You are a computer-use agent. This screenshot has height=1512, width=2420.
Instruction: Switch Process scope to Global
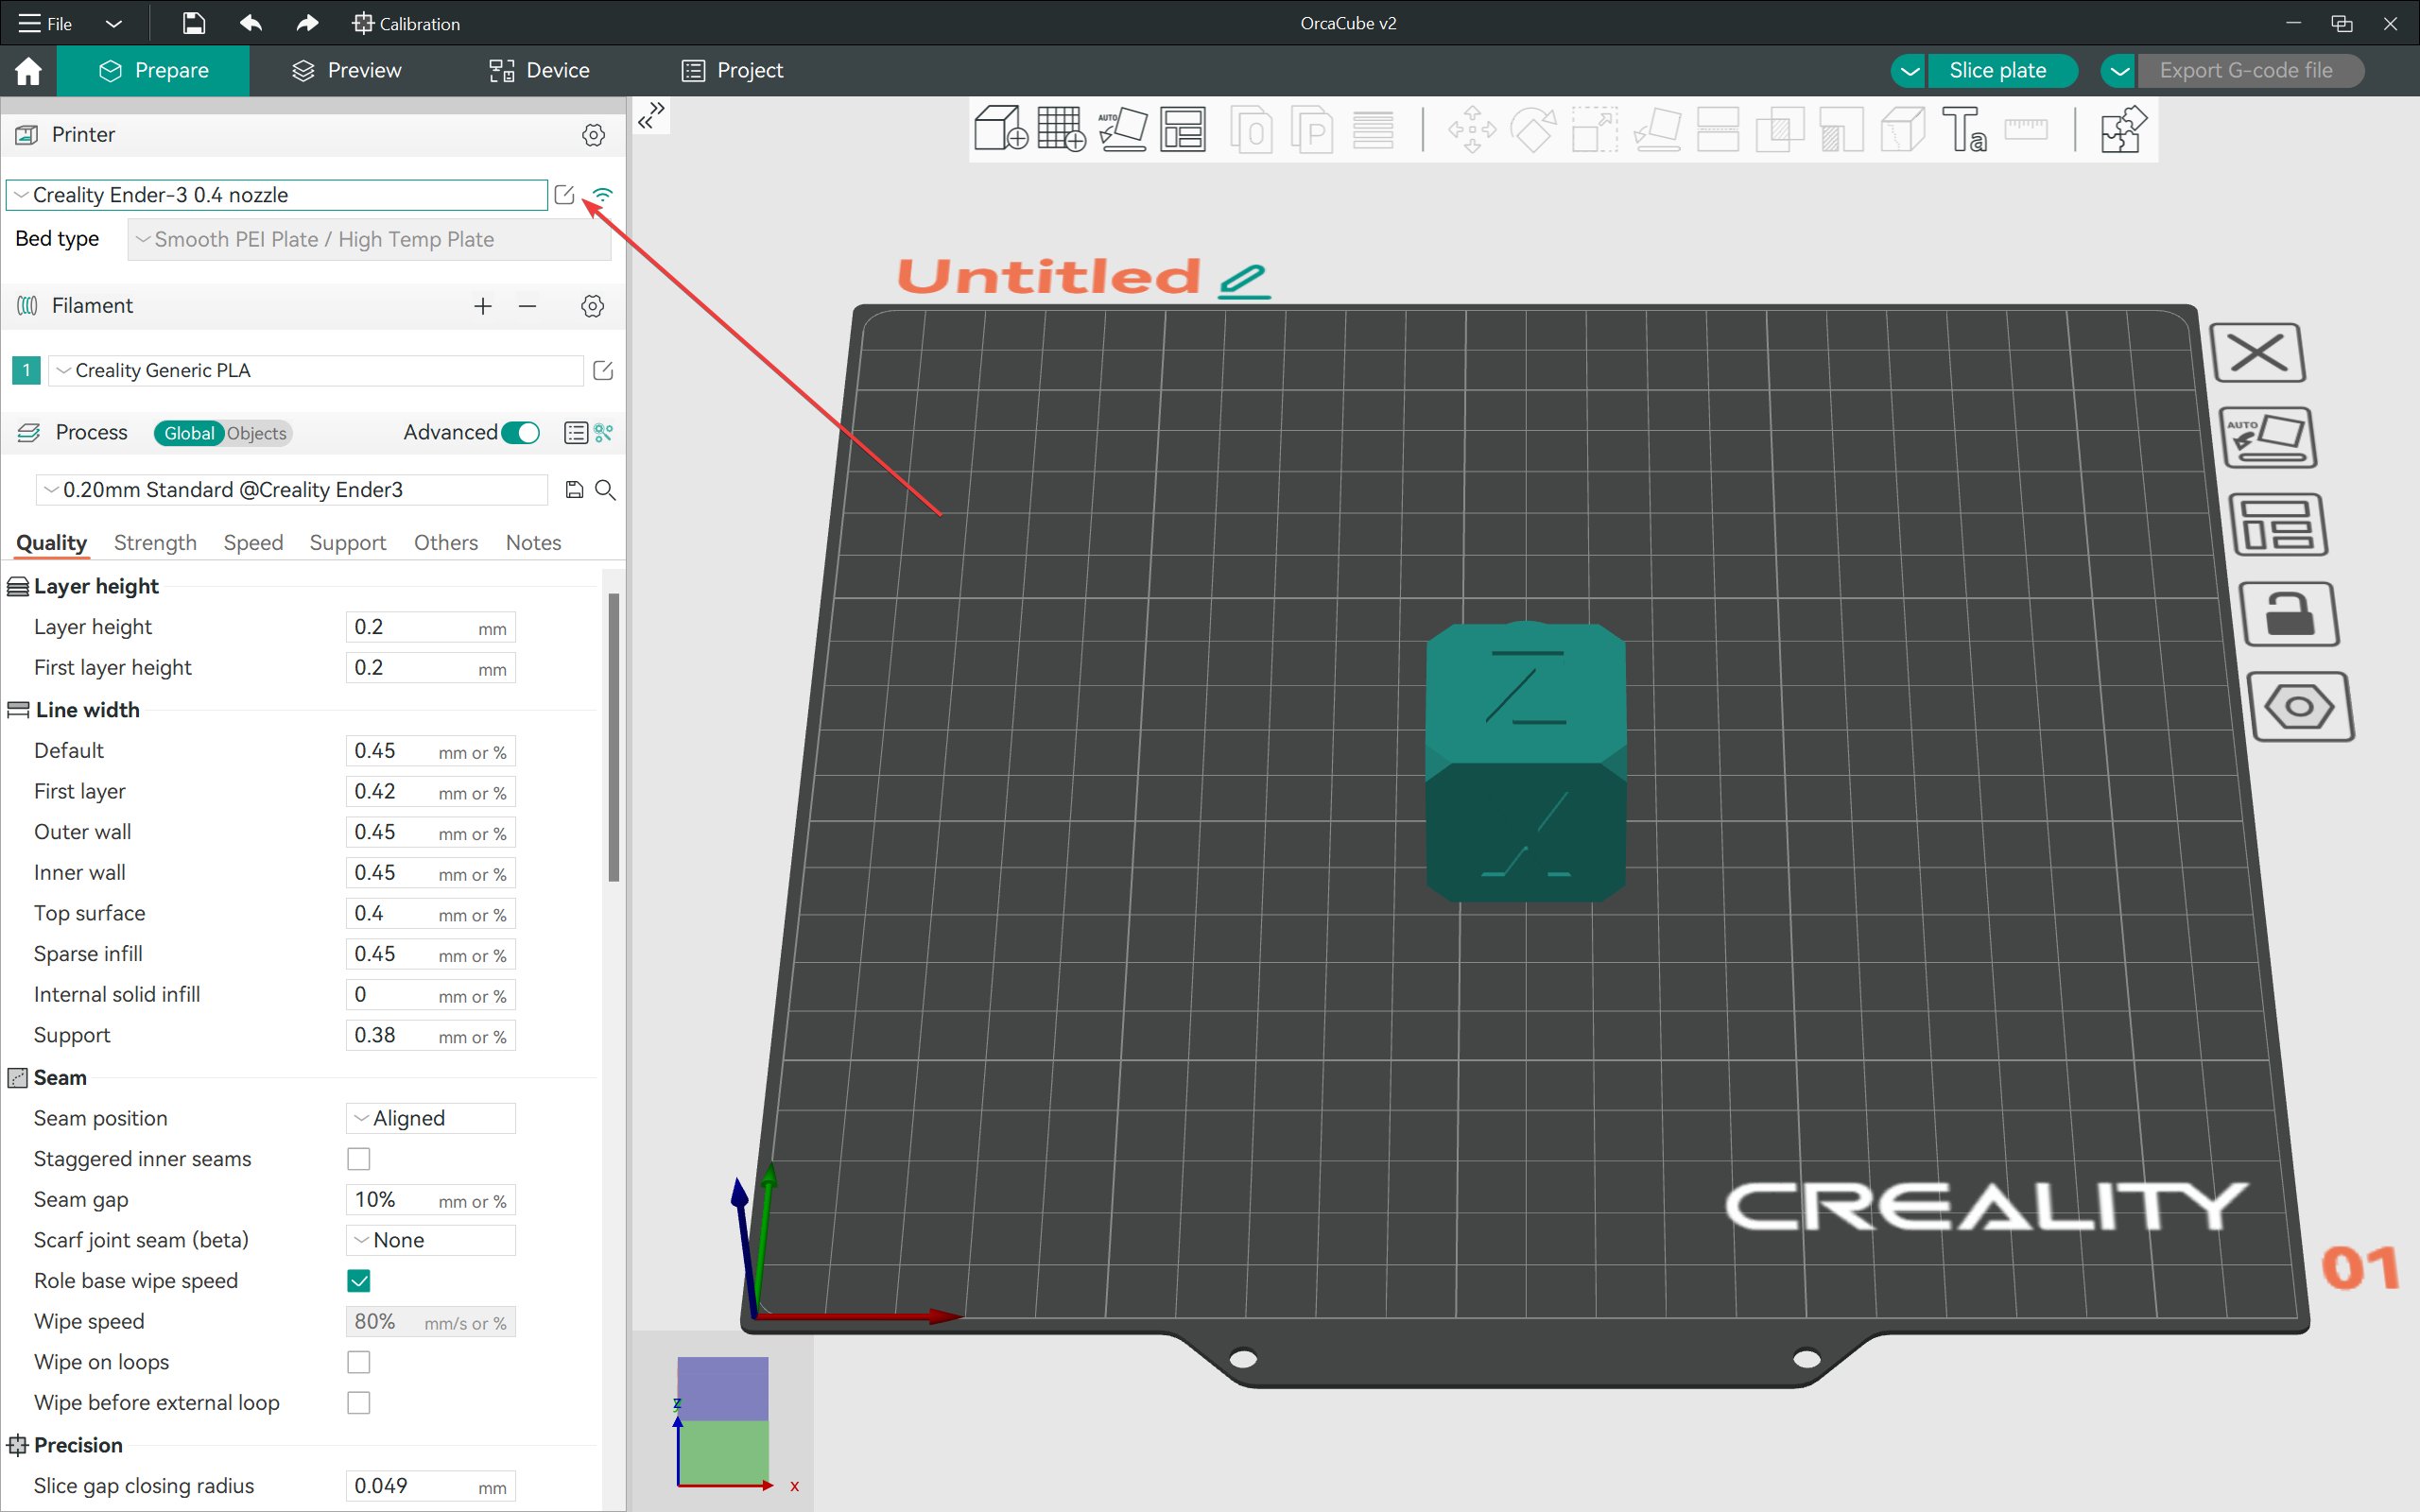point(189,433)
